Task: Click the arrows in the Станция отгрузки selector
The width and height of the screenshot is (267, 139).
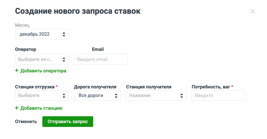Action: (64, 96)
